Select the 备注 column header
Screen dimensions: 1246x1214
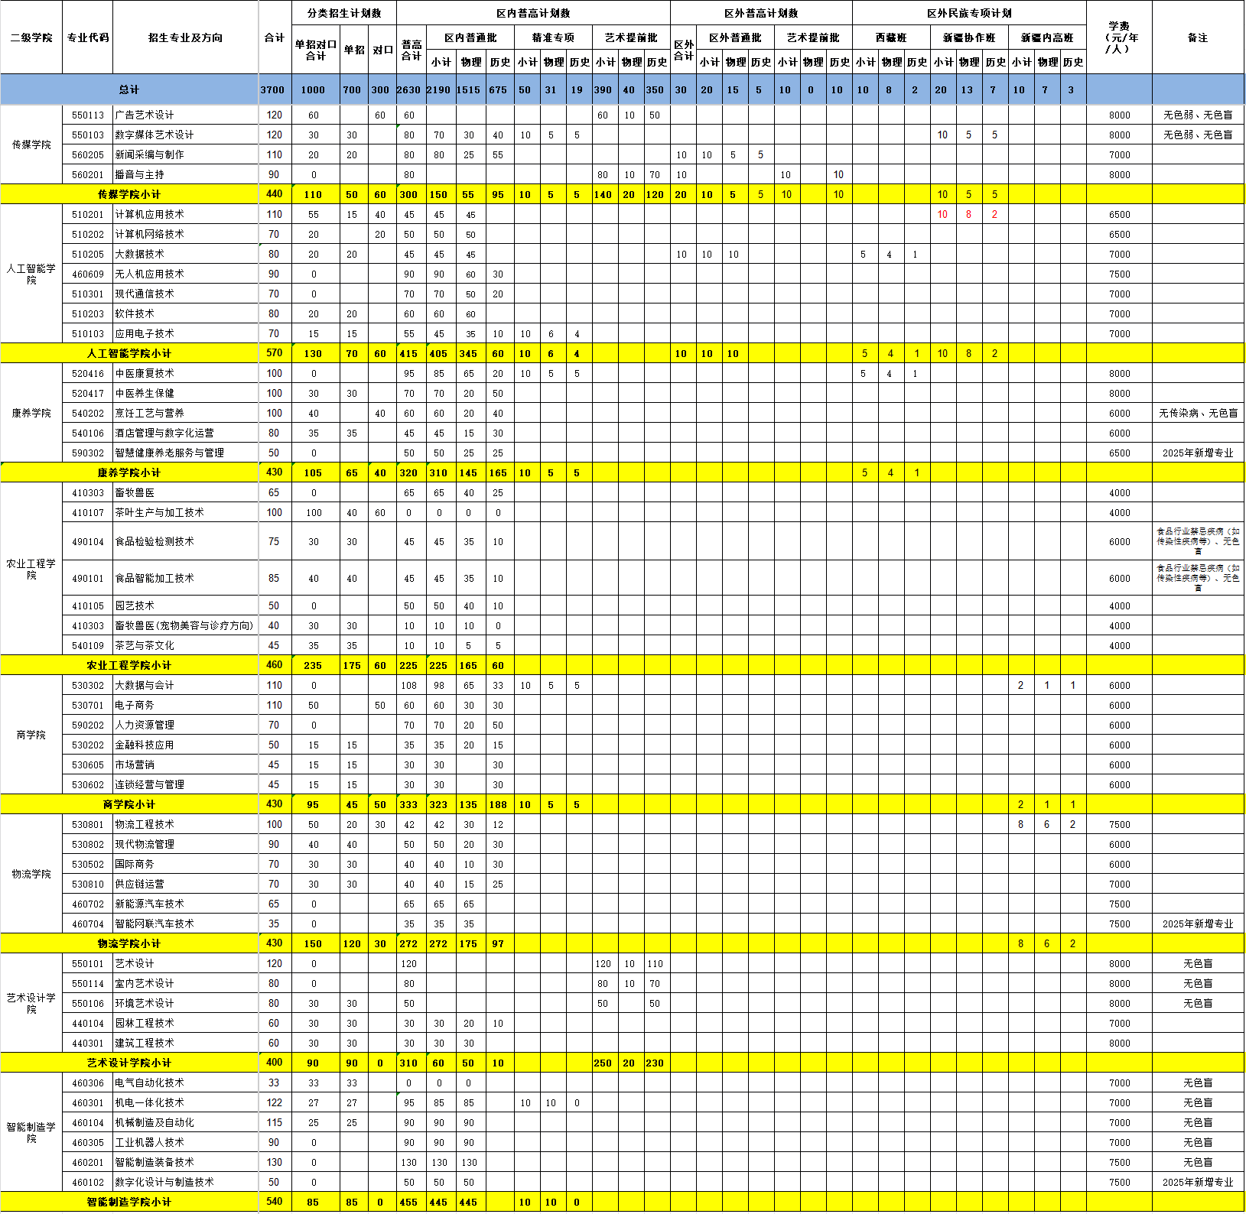pyautogui.click(x=1197, y=37)
